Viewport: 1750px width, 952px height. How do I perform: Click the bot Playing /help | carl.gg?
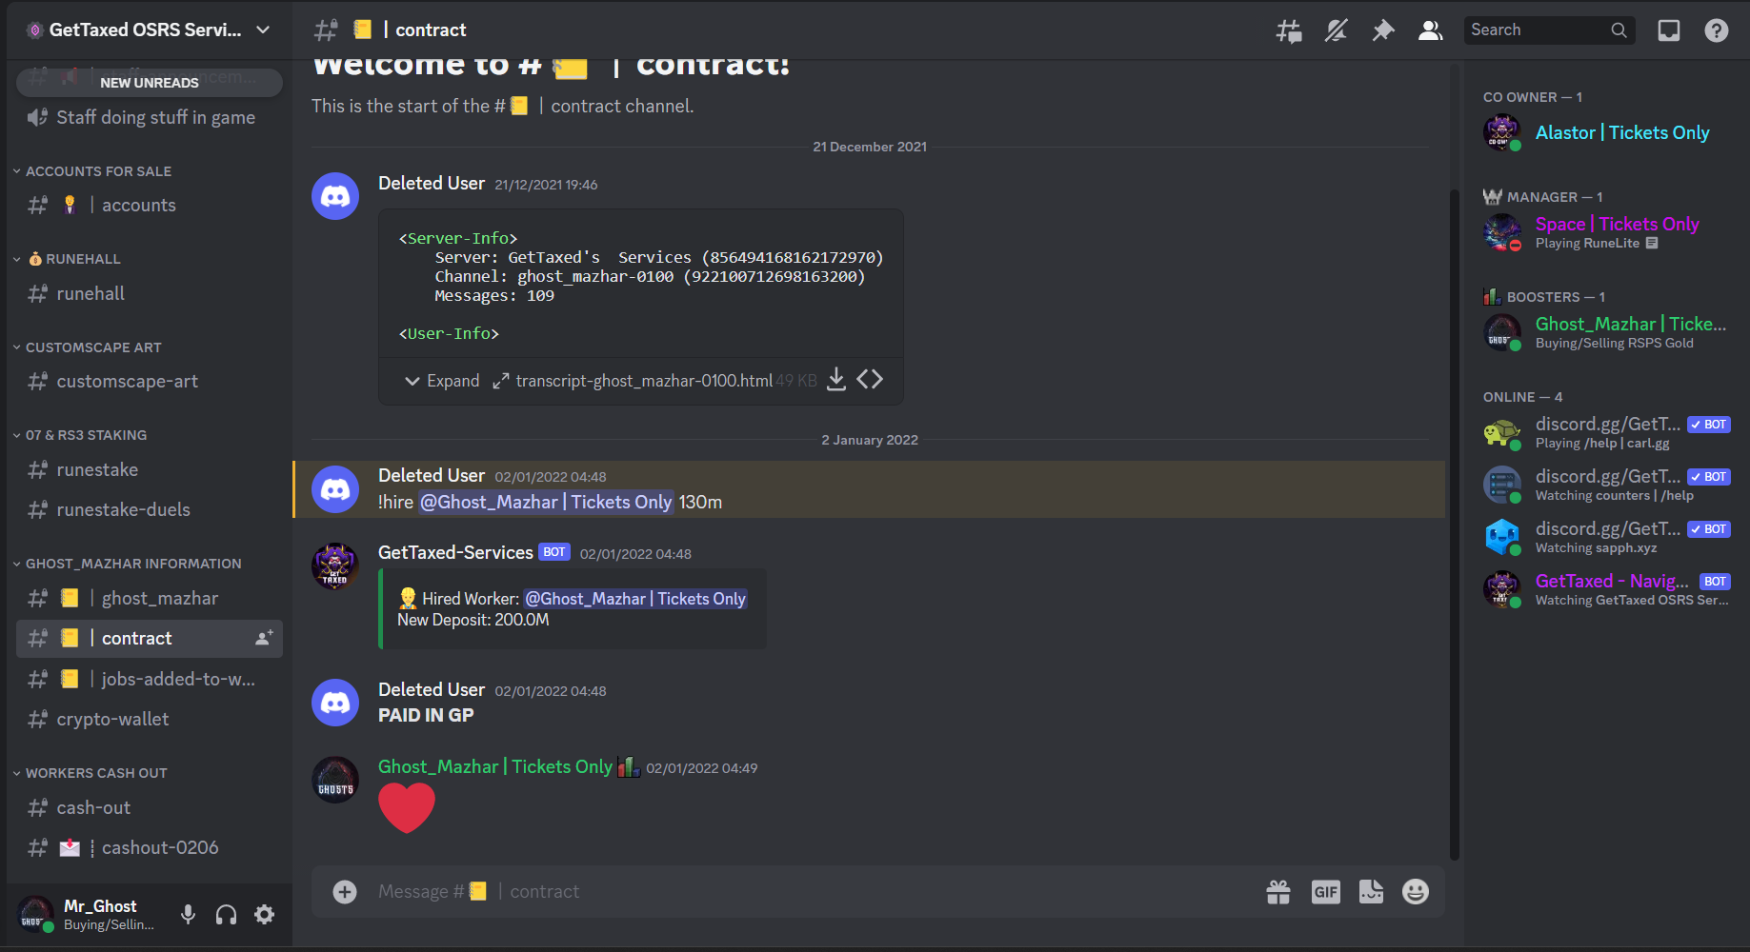click(1607, 432)
